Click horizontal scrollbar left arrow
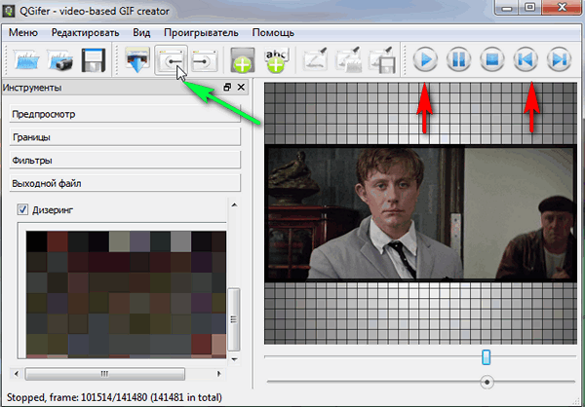Viewport: 585px width, 407px height. (x=16, y=374)
